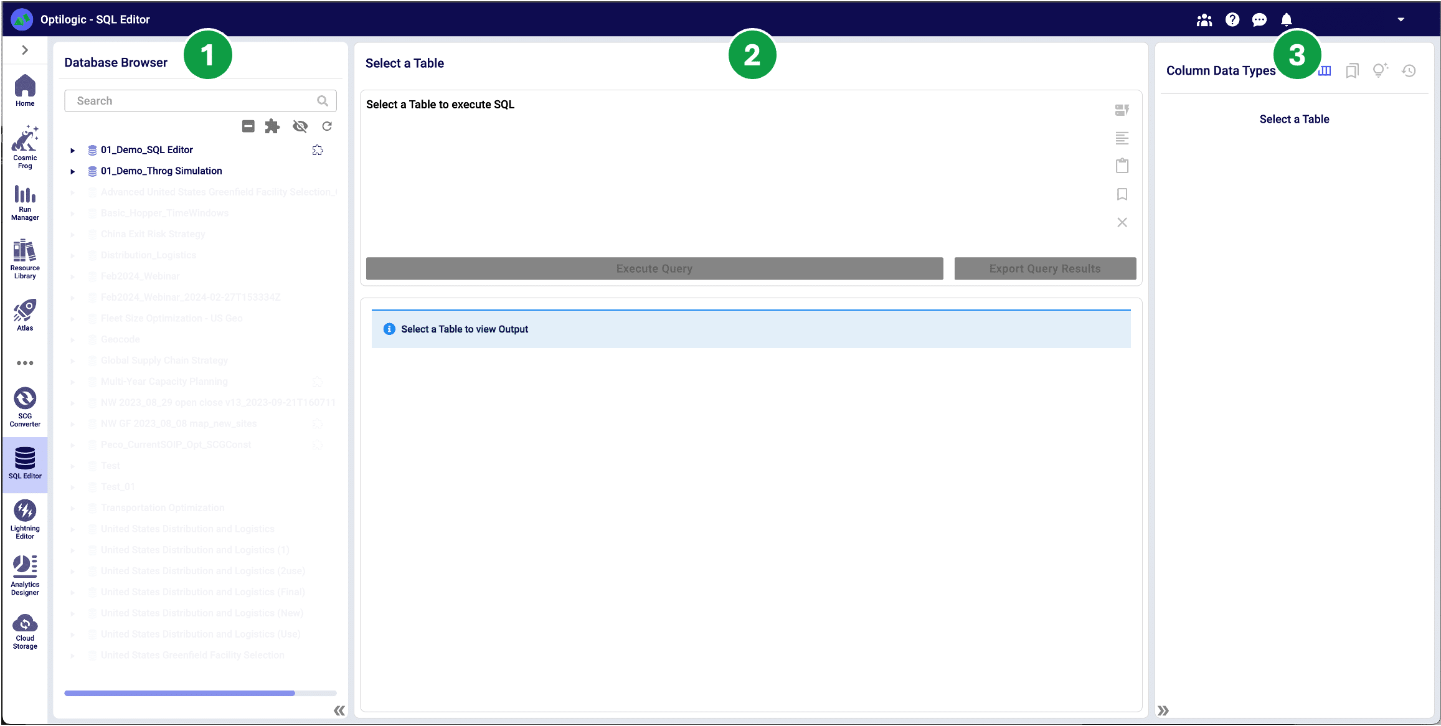Click the format SQL lines icon
This screenshot has width=1441, height=726.
1122,138
